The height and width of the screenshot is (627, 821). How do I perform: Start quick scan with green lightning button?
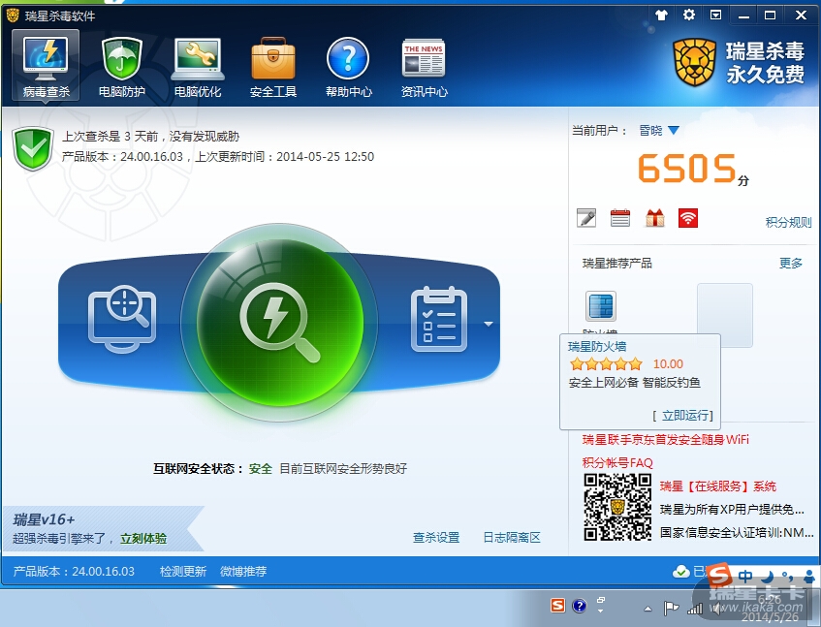[279, 323]
